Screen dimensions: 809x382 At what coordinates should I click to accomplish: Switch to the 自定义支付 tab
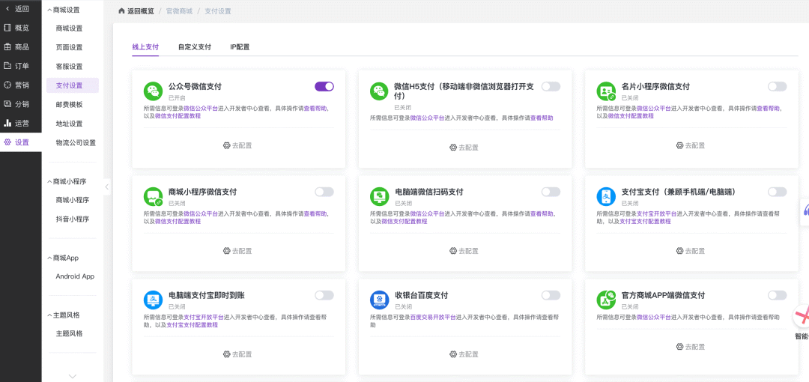[x=194, y=47]
